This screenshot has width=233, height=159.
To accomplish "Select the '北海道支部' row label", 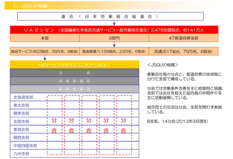I will click(x=23, y=97).
